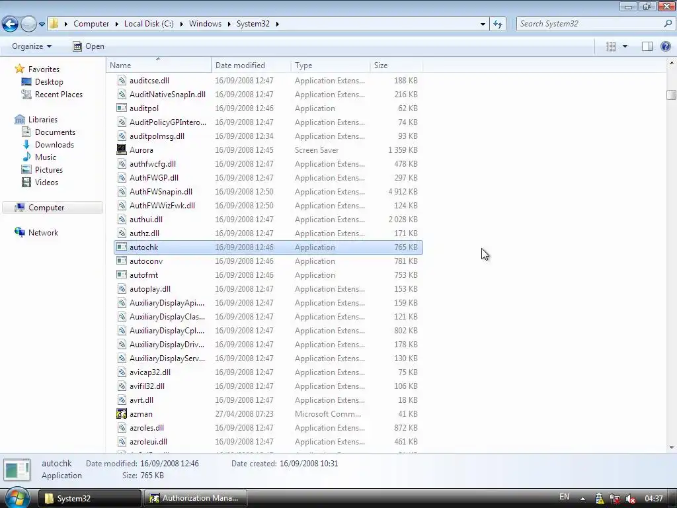Select the autochk application icon
Viewport: 677px width, 508px height.
pyautogui.click(x=122, y=247)
